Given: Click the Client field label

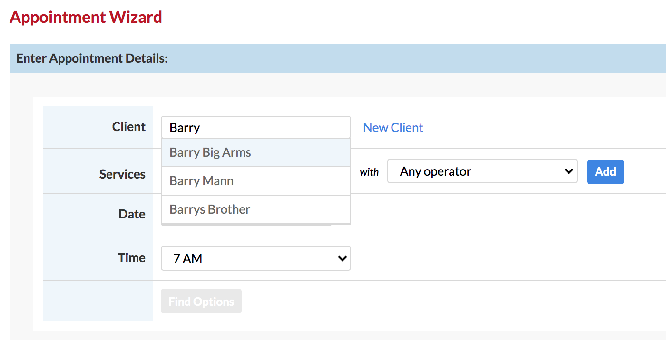Looking at the screenshot, I should (129, 127).
